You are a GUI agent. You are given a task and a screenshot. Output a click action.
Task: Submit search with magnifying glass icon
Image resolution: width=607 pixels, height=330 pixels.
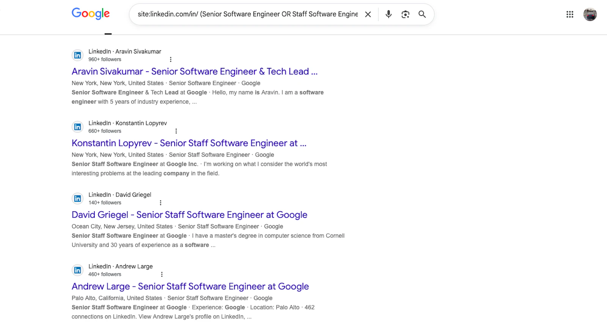point(422,14)
